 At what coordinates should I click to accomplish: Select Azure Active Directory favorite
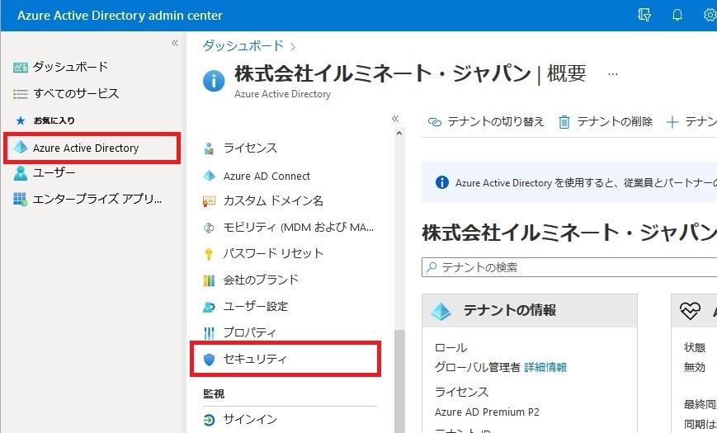(92, 148)
